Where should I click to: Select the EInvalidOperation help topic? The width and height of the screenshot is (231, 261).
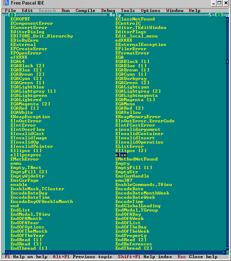tap(139, 142)
